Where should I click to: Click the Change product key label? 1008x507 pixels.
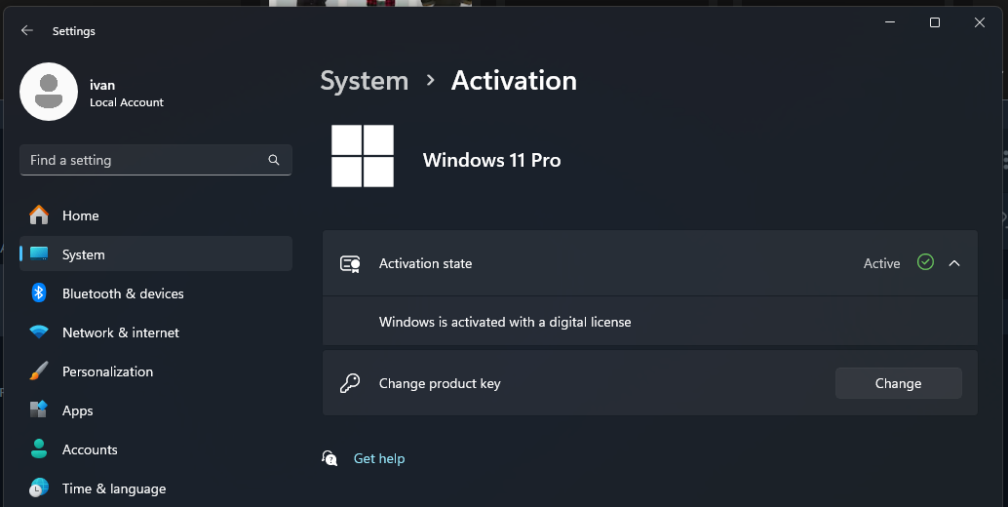point(440,383)
